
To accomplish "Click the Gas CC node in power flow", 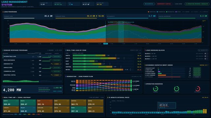I will [x=77, y=82].
